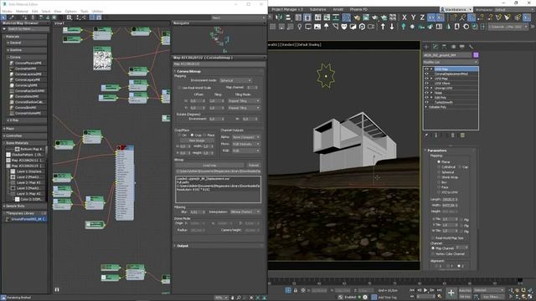The height and width of the screenshot is (301, 536).
Task: Open the Create tab plus icon in command panel
Action: pyautogui.click(x=426, y=47)
